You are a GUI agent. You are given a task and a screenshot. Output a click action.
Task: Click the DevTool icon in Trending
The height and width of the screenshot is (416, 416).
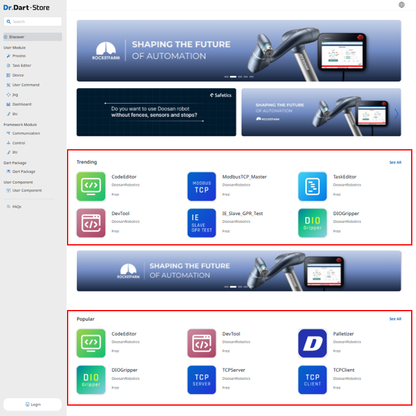click(x=91, y=222)
